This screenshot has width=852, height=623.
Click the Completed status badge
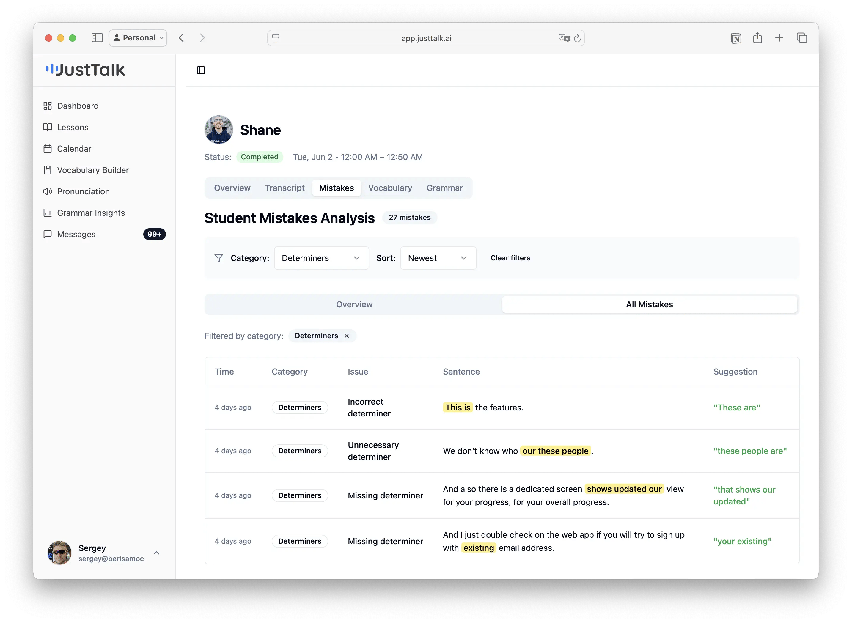(x=260, y=157)
